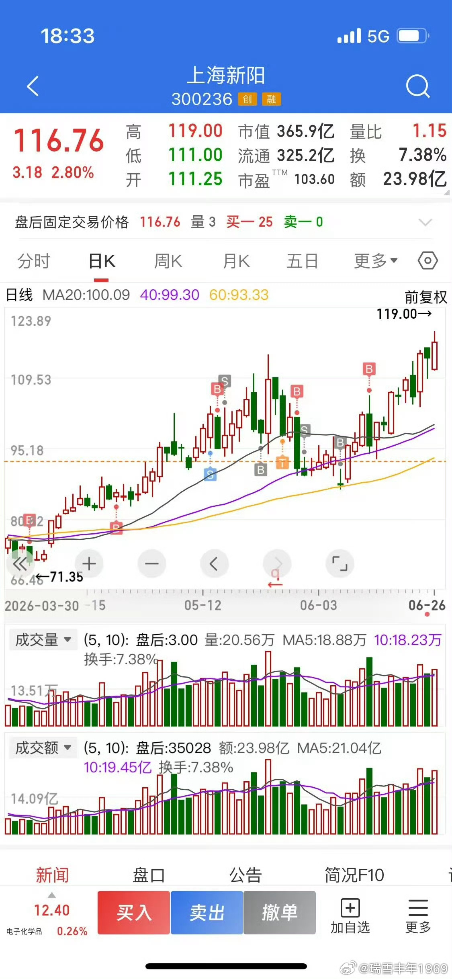Expand sector index bar arrow above 12.40
Image resolution: width=452 pixels, height=979 pixels.
click(52, 895)
